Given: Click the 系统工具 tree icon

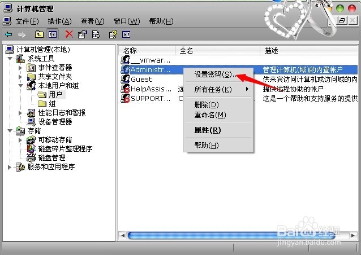Looking at the screenshot, I should (20, 59).
